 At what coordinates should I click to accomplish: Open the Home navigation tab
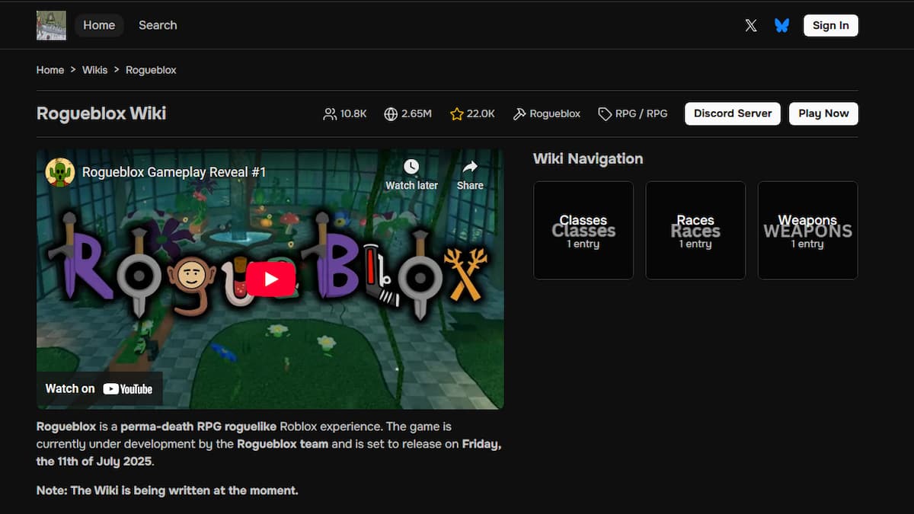[99, 25]
